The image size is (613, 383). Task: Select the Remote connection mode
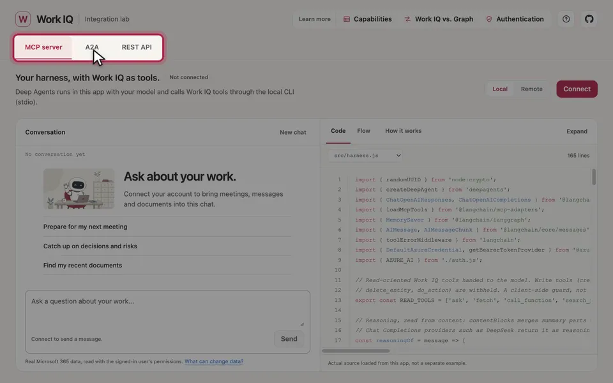531,89
